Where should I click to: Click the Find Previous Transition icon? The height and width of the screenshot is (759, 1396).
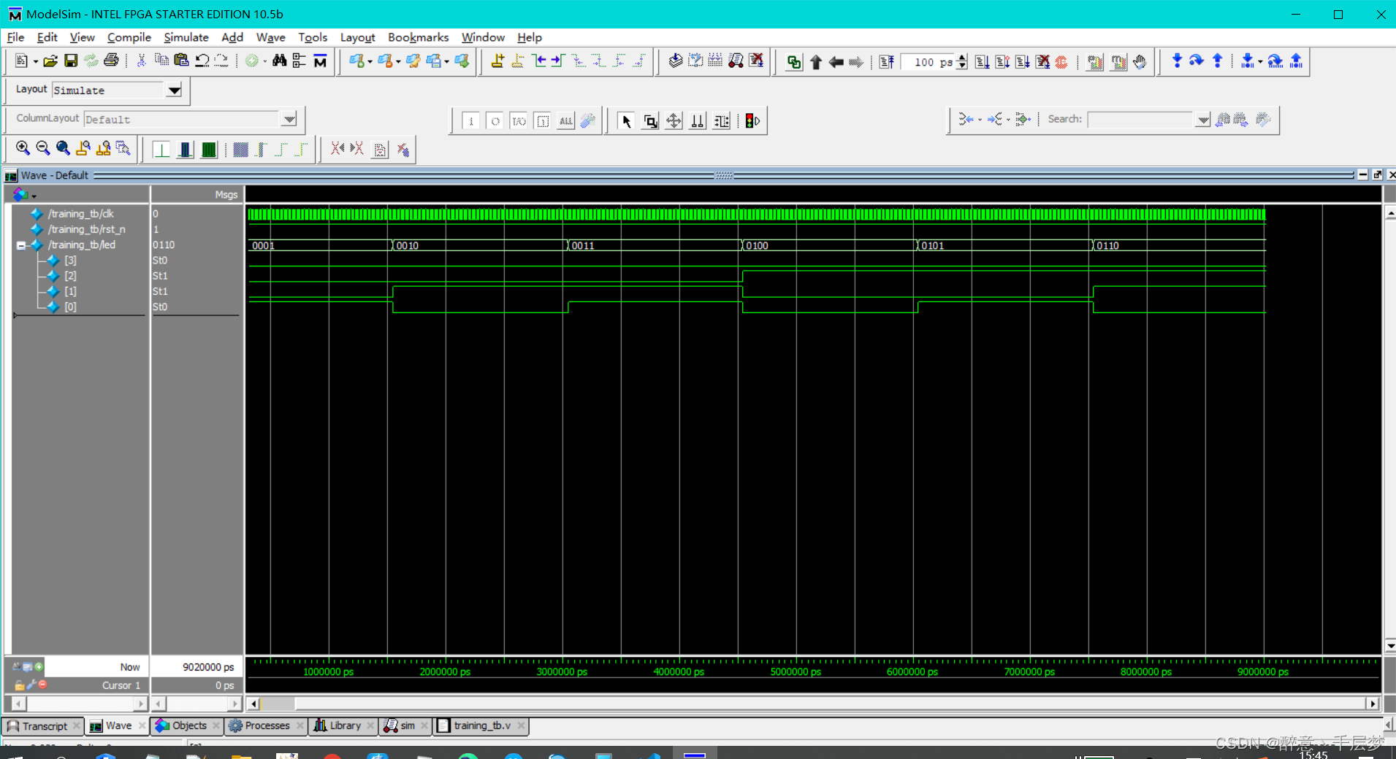click(539, 61)
